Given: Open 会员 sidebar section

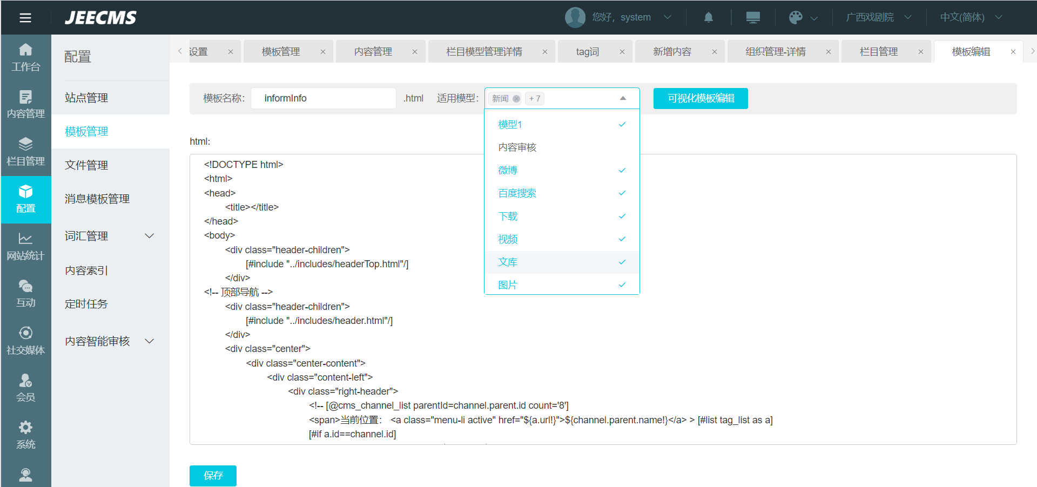Looking at the screenshot, I should tap(26, 388).
